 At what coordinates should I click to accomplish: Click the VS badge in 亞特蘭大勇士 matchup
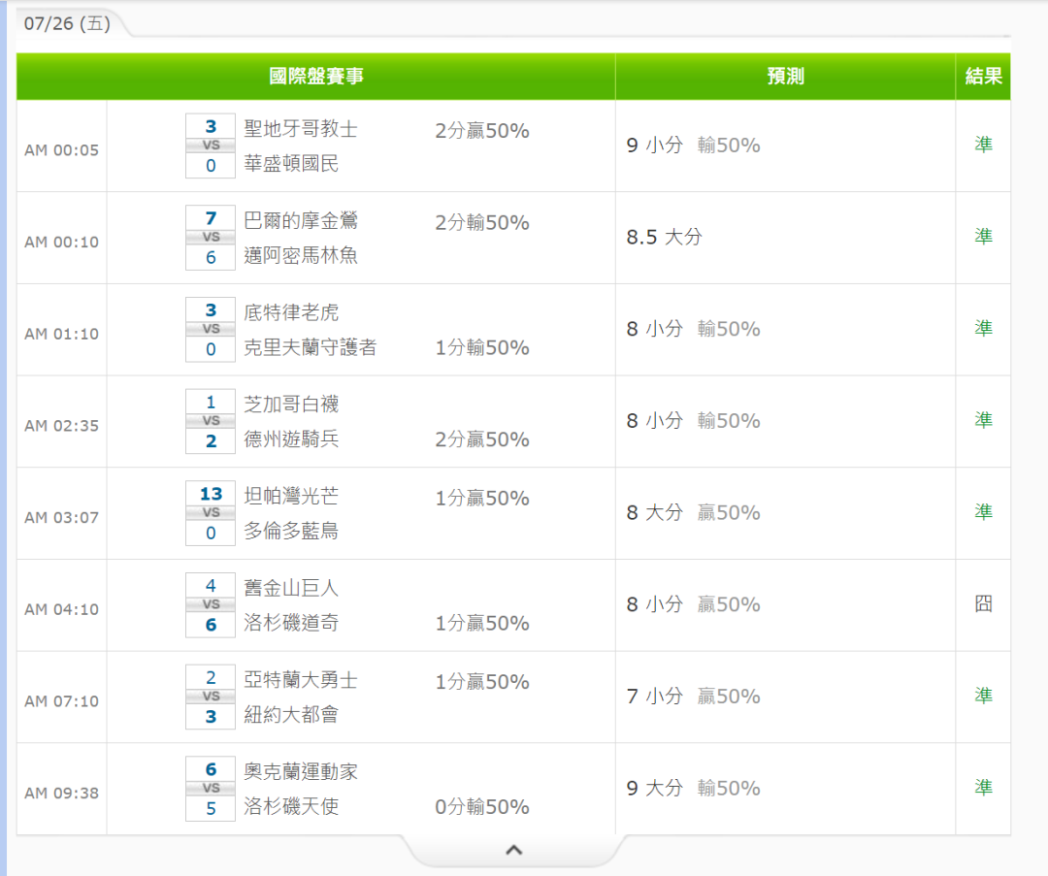(x=211, y=697)
